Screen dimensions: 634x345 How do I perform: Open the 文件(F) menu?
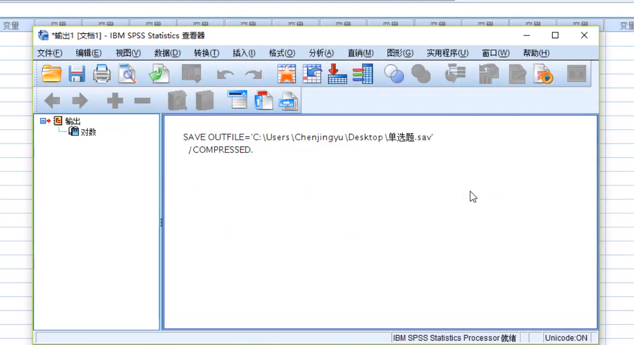[49, 53]
